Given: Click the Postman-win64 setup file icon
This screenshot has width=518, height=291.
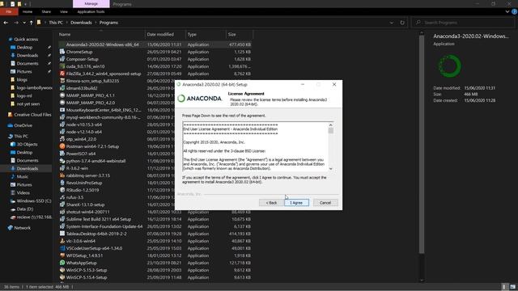Looking at the screenshot, I should pyautogui.click(x=62, y=146).
